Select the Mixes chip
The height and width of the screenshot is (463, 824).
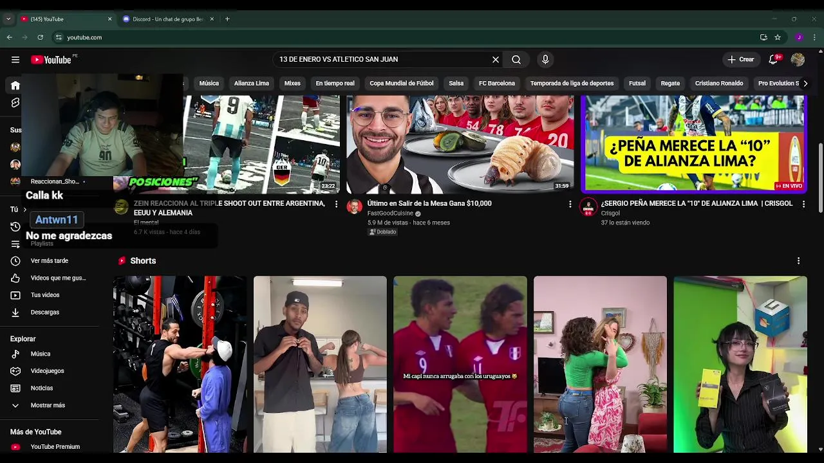pos(292,84)
